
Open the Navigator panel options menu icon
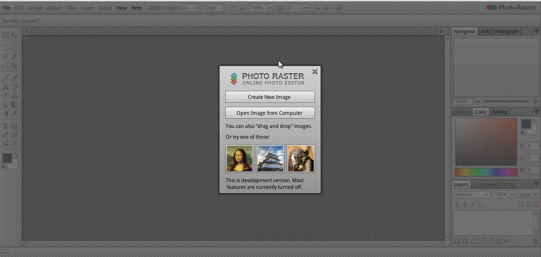point(536,31)
